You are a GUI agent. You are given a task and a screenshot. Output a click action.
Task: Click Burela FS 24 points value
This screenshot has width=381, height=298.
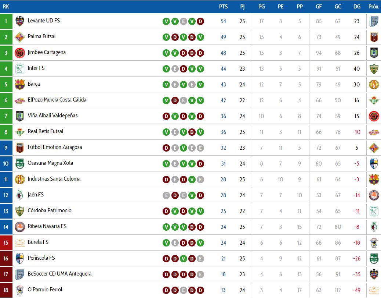(223, 243)
